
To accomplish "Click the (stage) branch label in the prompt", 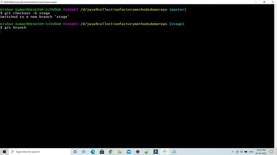I will 177,24.
